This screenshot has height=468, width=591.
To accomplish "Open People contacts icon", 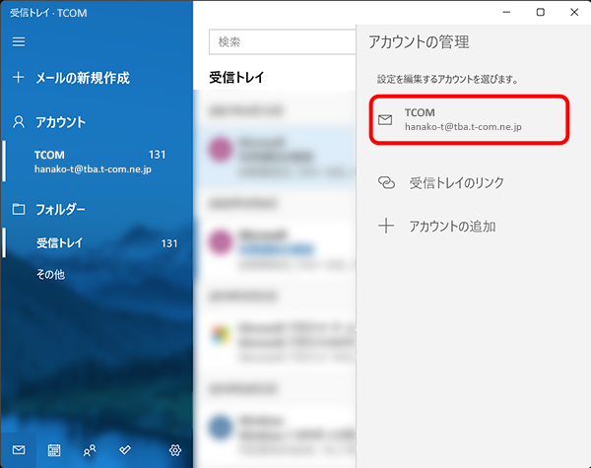I will coord(90,450).
